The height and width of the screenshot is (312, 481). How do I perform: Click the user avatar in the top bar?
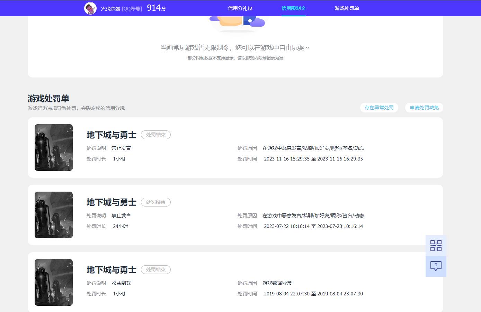(x=90, y=8)
